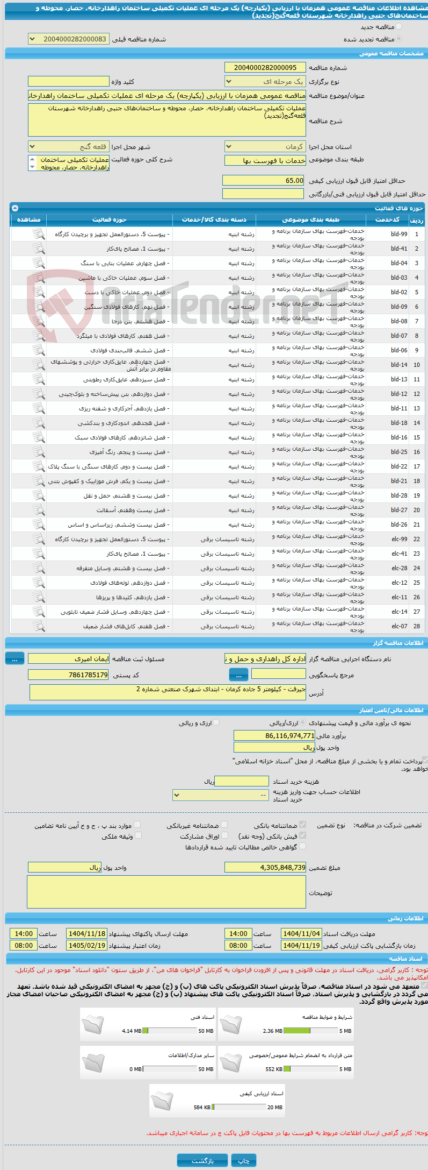Screen dimensions: 428x1170
Task: Click ellipsis button beside مسئول ثبت مناقصه
Action: tap(14, 658)
